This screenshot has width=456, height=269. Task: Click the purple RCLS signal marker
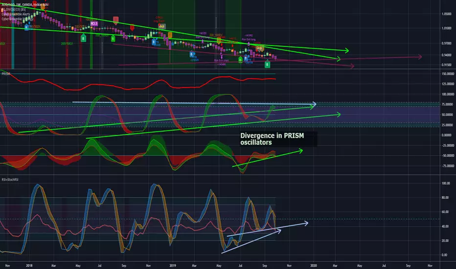tap(94, 23)
